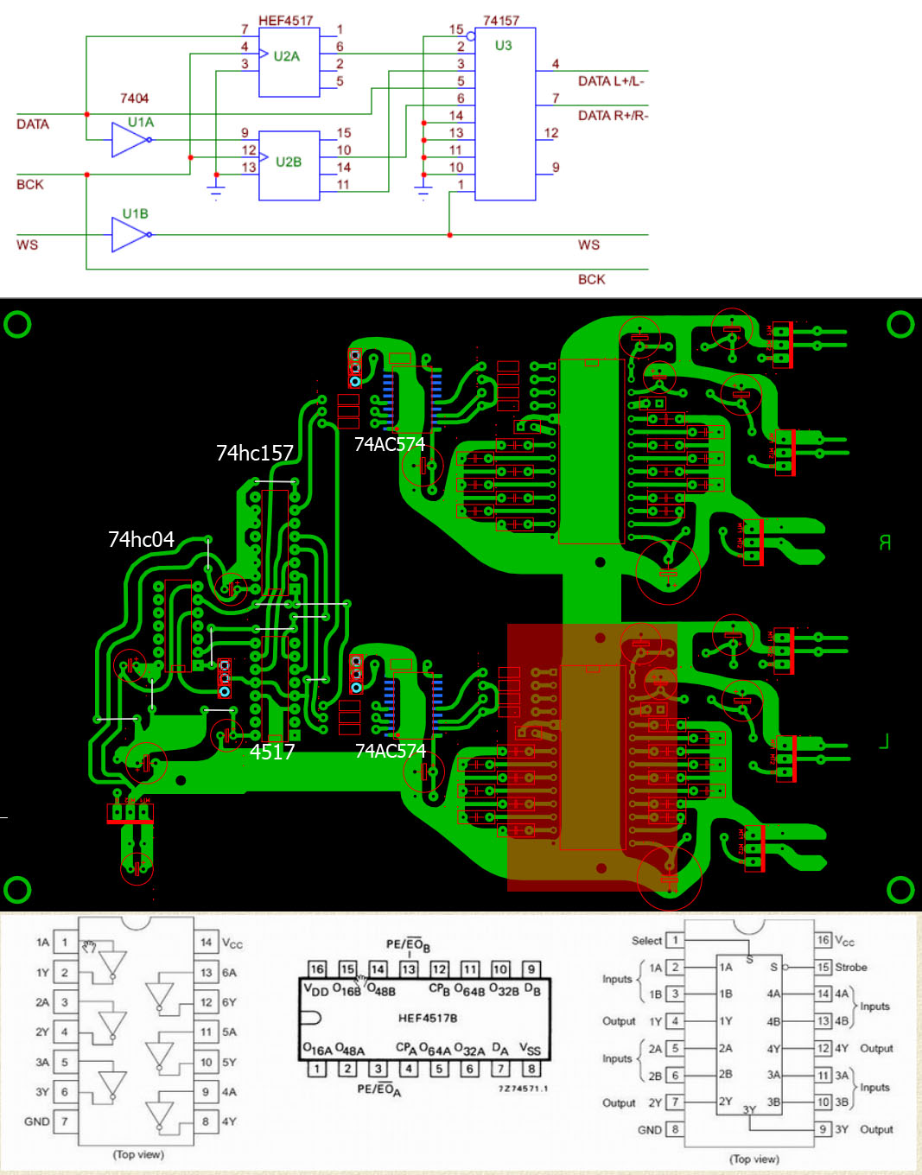Click the '74hc04' label on the PCB

pyautogui.click(x=141, y=539)
